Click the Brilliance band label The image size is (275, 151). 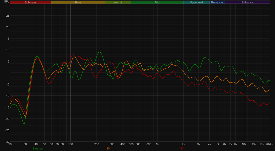pyautogui.click(x=247, y=2)
